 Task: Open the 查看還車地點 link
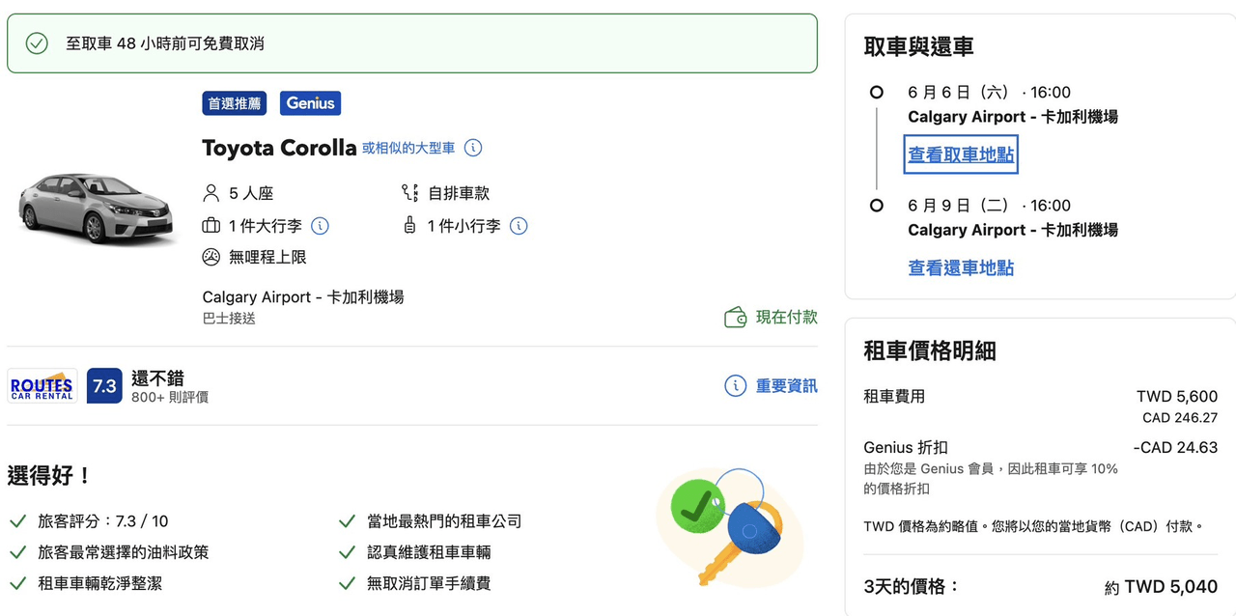click(961, 268)
